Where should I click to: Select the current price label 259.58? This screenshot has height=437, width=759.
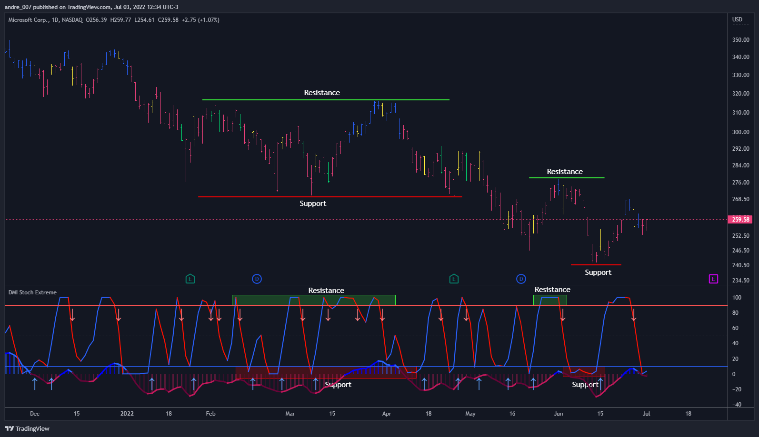[740, 220]
